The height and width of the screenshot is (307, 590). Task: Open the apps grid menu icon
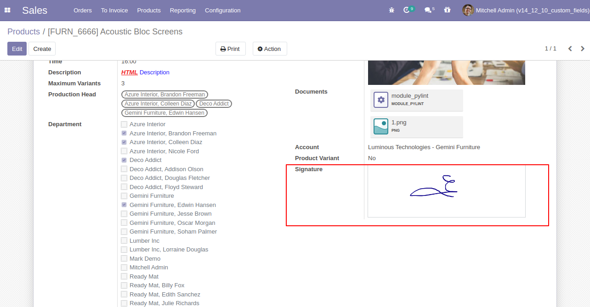click(7, 10)
